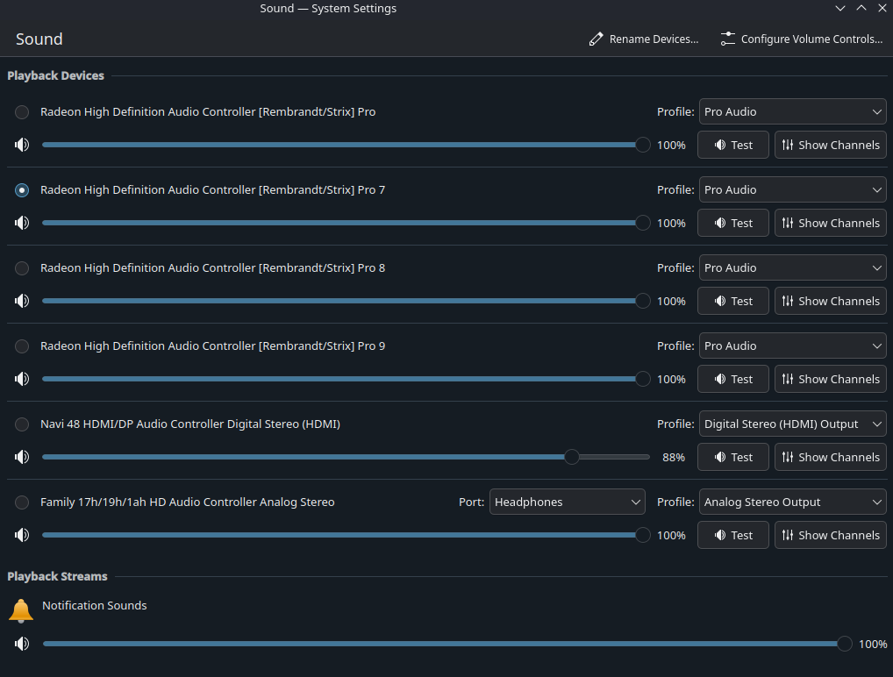Click the Radeon Pro 9 volume slider
Screen dimensions: 893x677
(346, 379)
